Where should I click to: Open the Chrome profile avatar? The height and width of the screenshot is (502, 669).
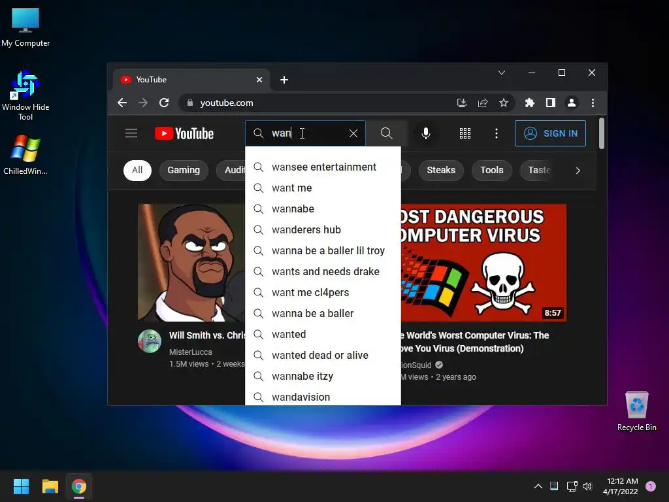(x=571, y=103)
